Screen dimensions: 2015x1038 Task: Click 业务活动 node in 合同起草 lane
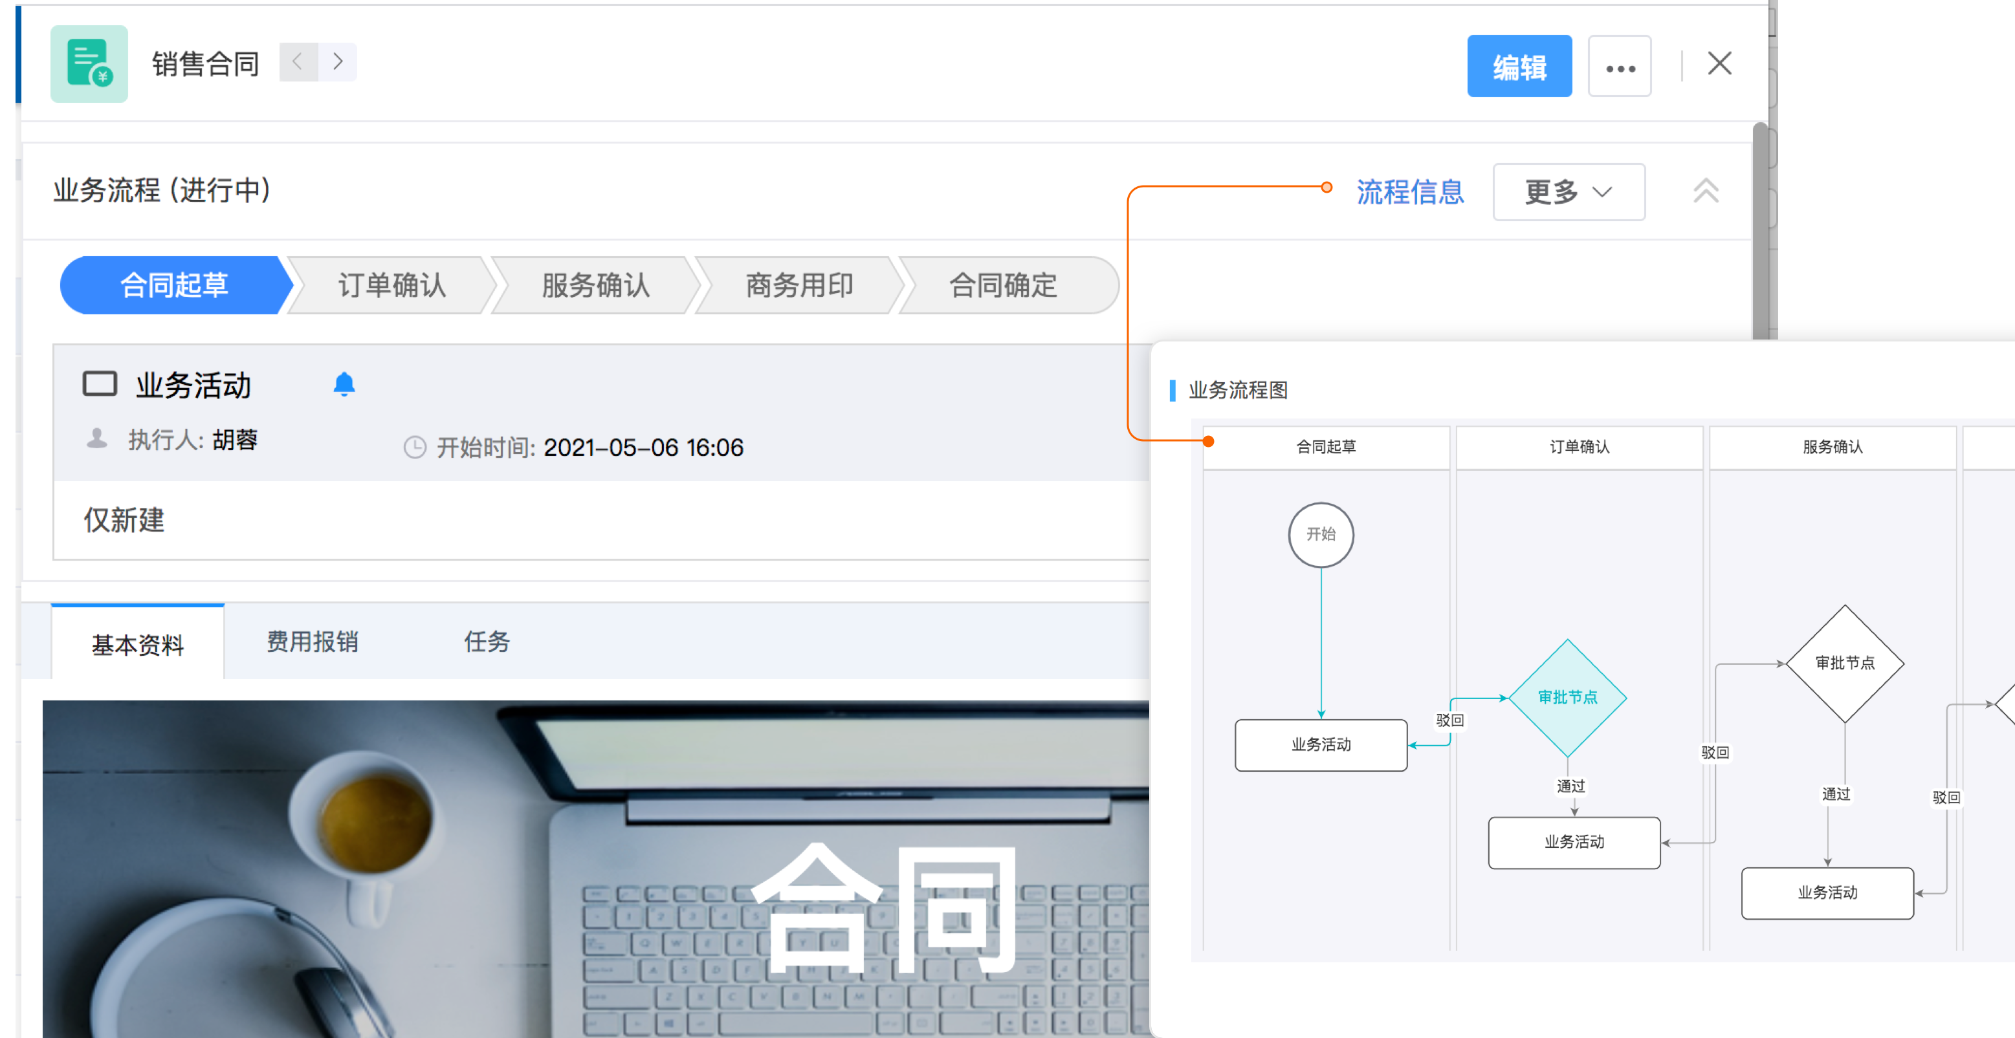point(1321,745)
